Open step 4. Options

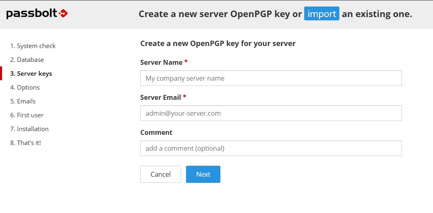(x=25, y=88)
